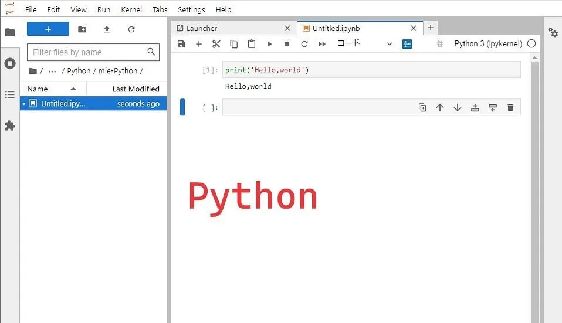The height and width of the screenshot is (323, 562).
Task: Interrupt the kernel with stop button
Action: tap(287, 44)
